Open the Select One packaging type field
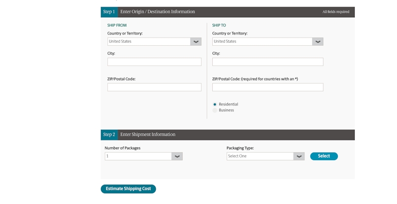This screenshot has width=397, height=204. pos(260,156)
